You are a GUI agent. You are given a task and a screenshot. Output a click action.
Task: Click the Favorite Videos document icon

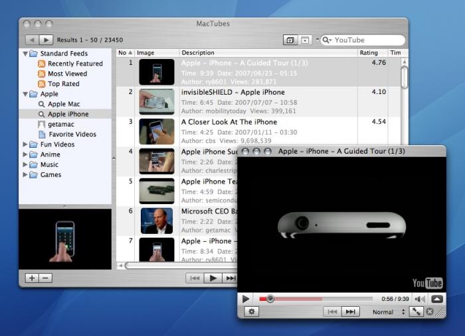42,135
